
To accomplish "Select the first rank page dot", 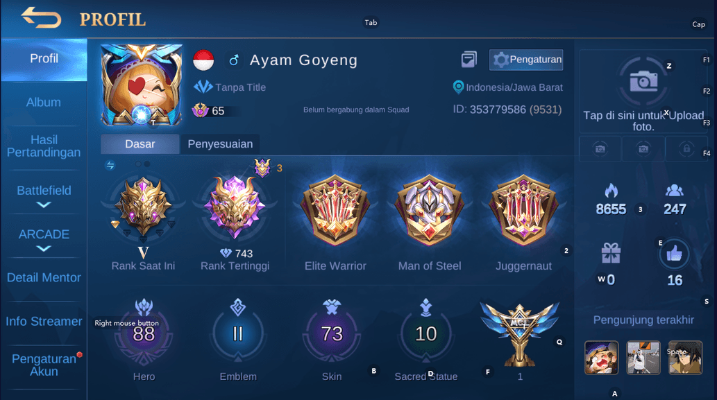I will [138, 164].
